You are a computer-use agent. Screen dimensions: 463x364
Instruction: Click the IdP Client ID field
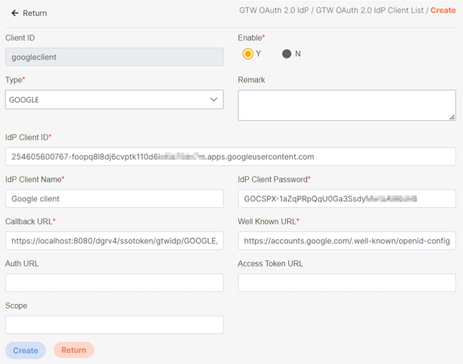coord(230,157)
